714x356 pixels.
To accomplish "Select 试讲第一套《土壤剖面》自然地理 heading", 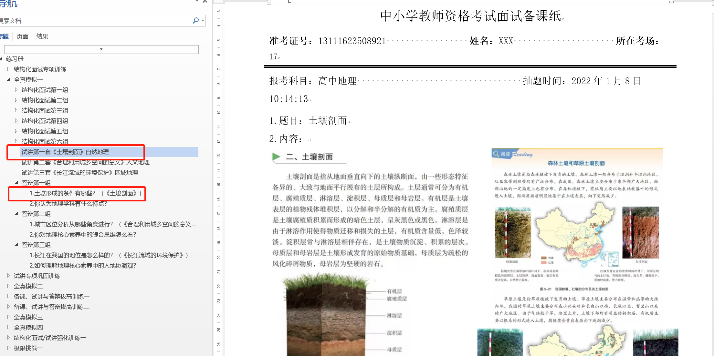I will tap(65, 152).
